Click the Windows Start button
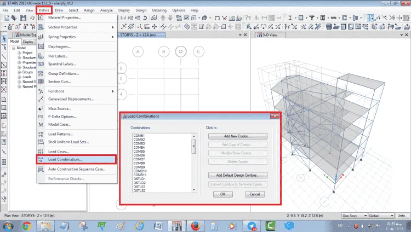Viewport: 411px width, 232px height. click(x=7, y=226)
